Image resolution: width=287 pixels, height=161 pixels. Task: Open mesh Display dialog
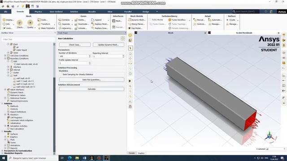(8, 20)
